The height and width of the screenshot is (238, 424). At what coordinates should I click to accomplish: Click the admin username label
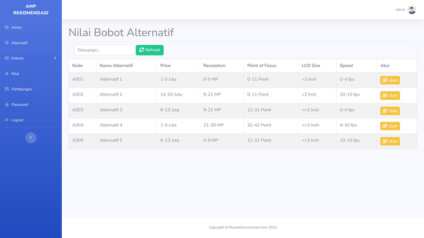tap(400, 10)
